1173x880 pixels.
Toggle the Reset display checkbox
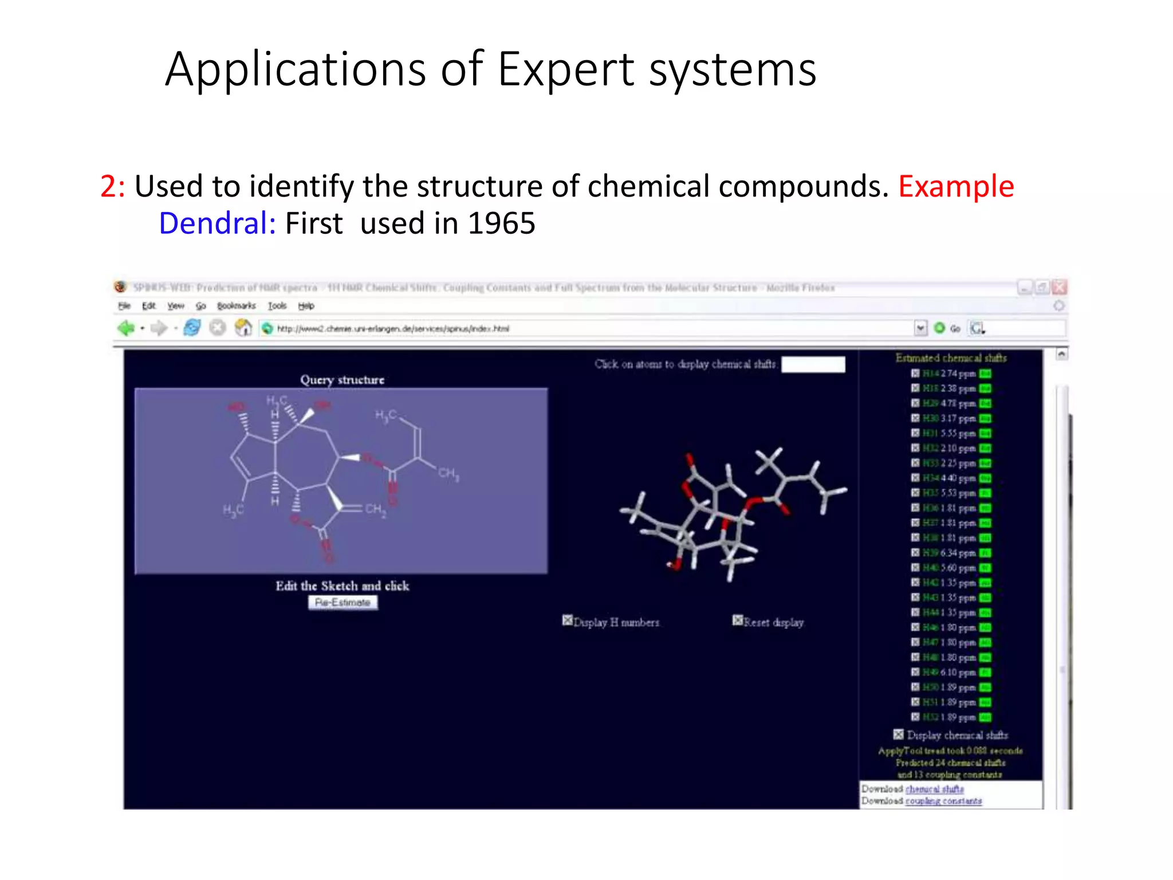[738, 620]
